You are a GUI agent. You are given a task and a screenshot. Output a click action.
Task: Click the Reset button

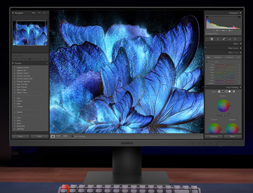(232, 136)
